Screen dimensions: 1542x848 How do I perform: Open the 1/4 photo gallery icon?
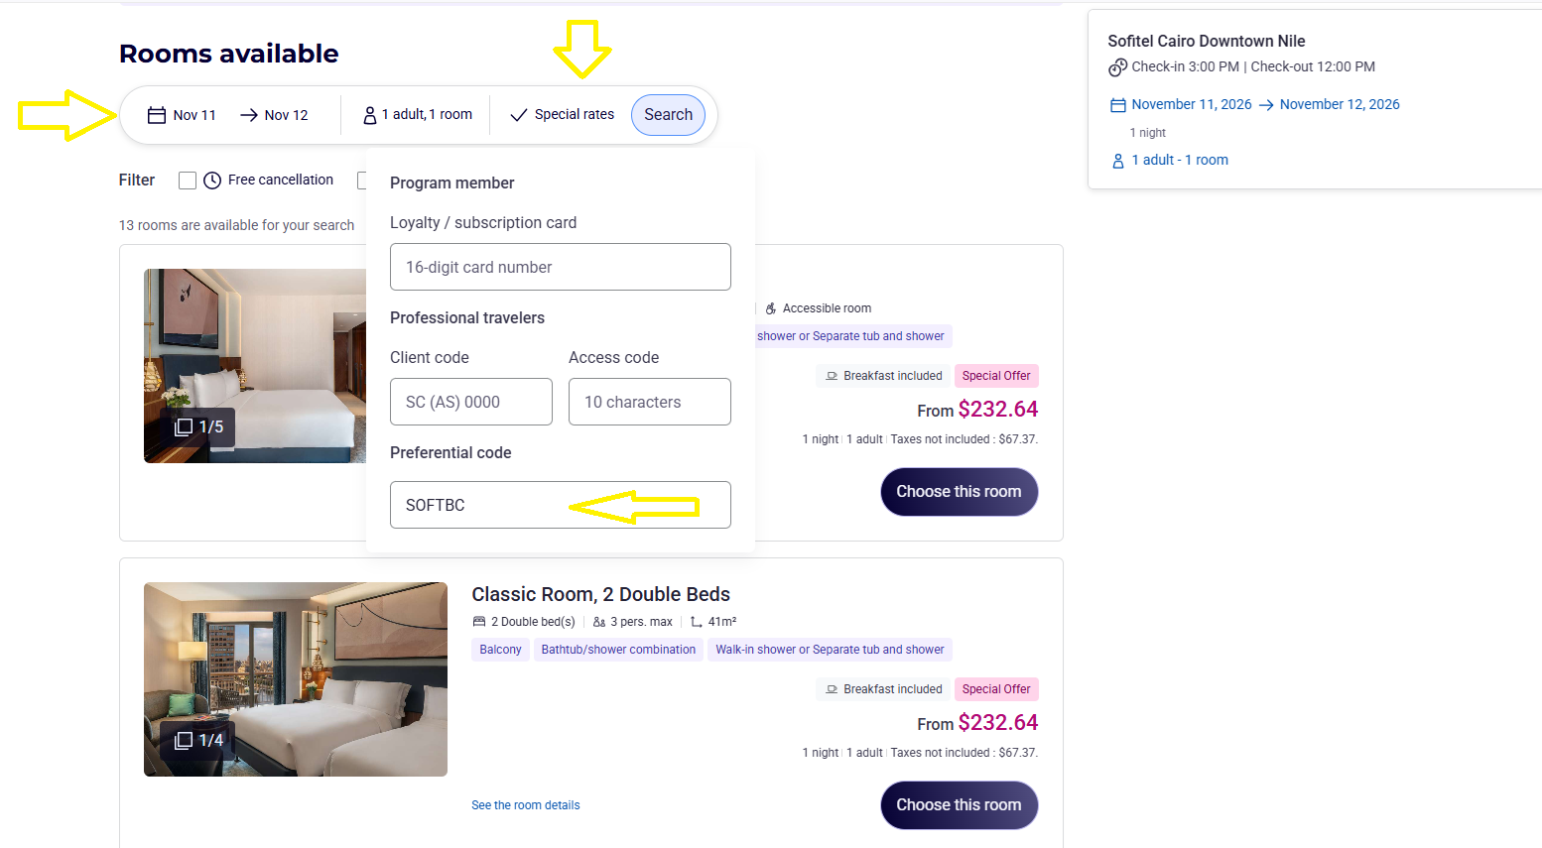point(184,740)
